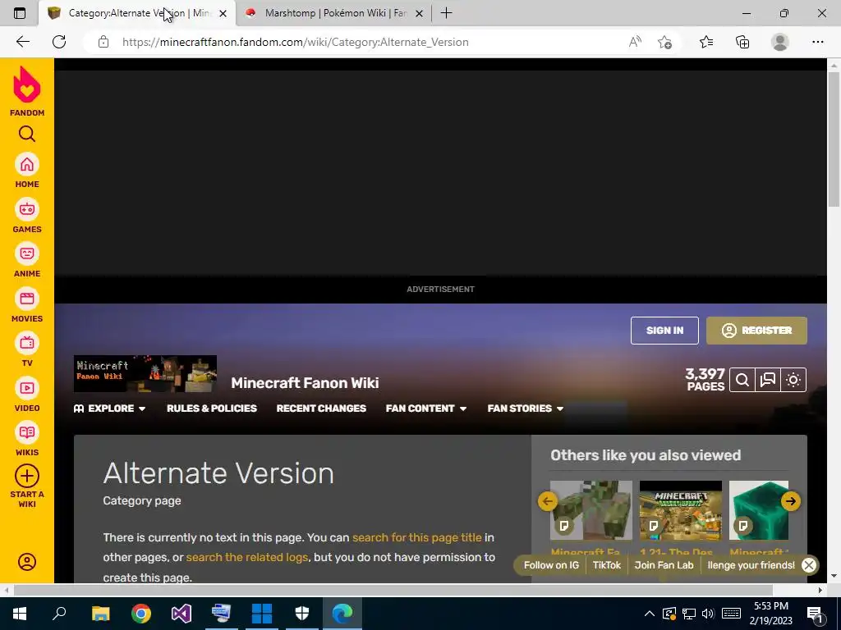Click Join Fan Lab link
The image size is (841, 630).
coord(664,565)
